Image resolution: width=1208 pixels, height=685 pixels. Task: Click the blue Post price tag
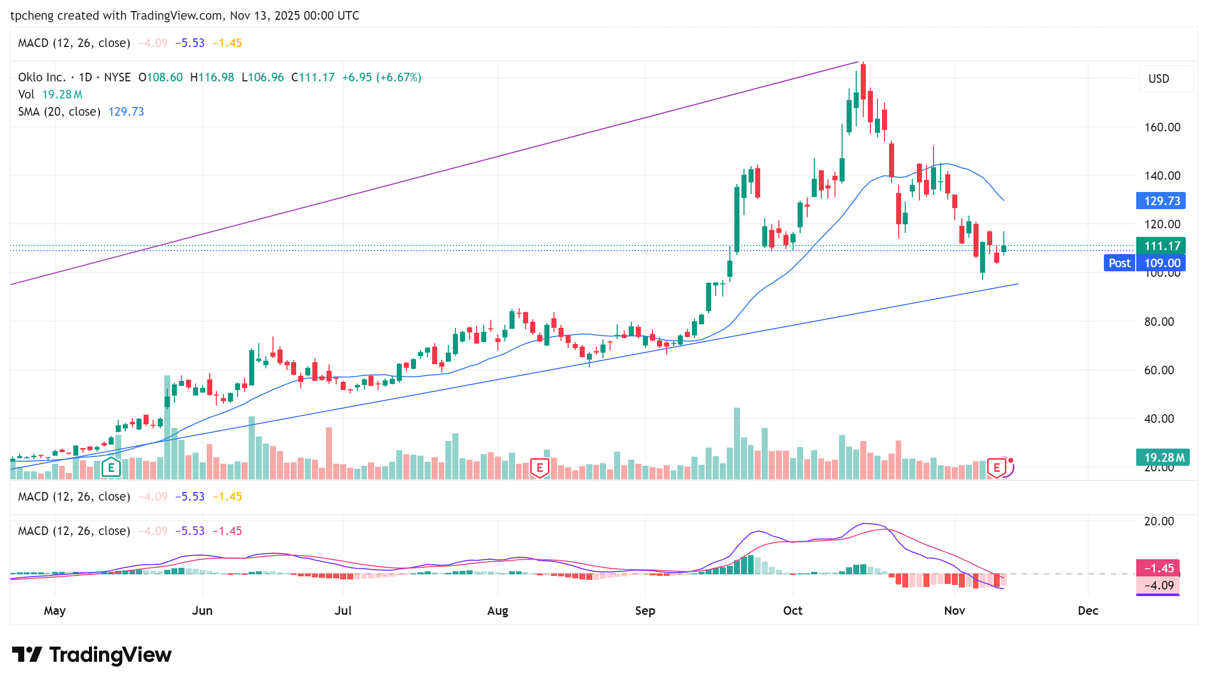1119,263
